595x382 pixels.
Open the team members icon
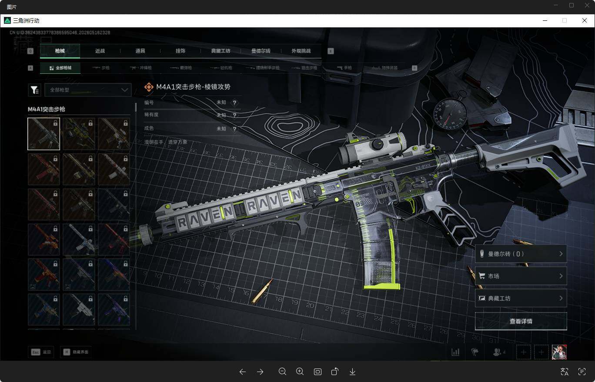coord(499,352)
